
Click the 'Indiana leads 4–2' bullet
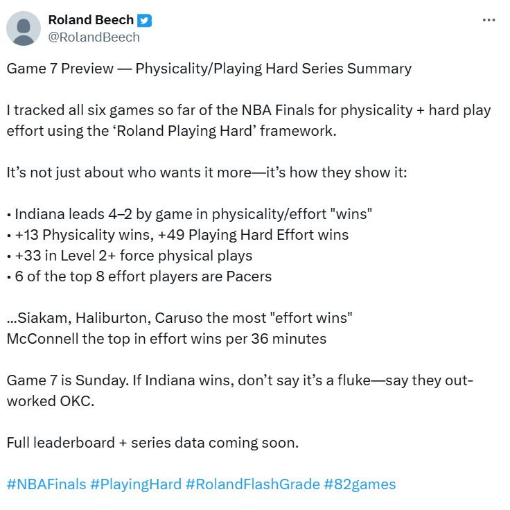click(x=189, y=214)
